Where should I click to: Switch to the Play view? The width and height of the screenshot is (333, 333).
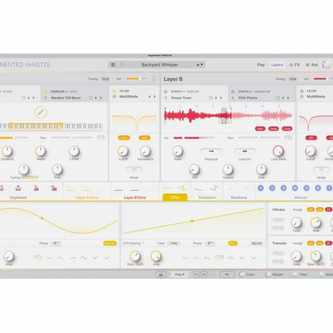261,65
